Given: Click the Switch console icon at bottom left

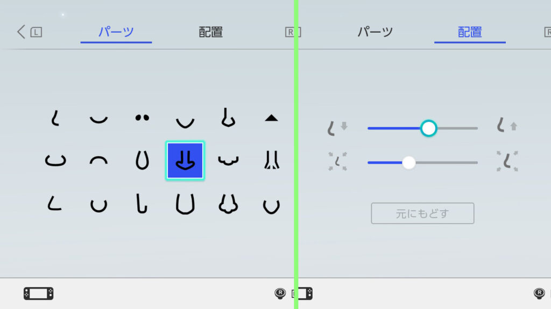Looking at the screenshot, I should tap(39, 293).
